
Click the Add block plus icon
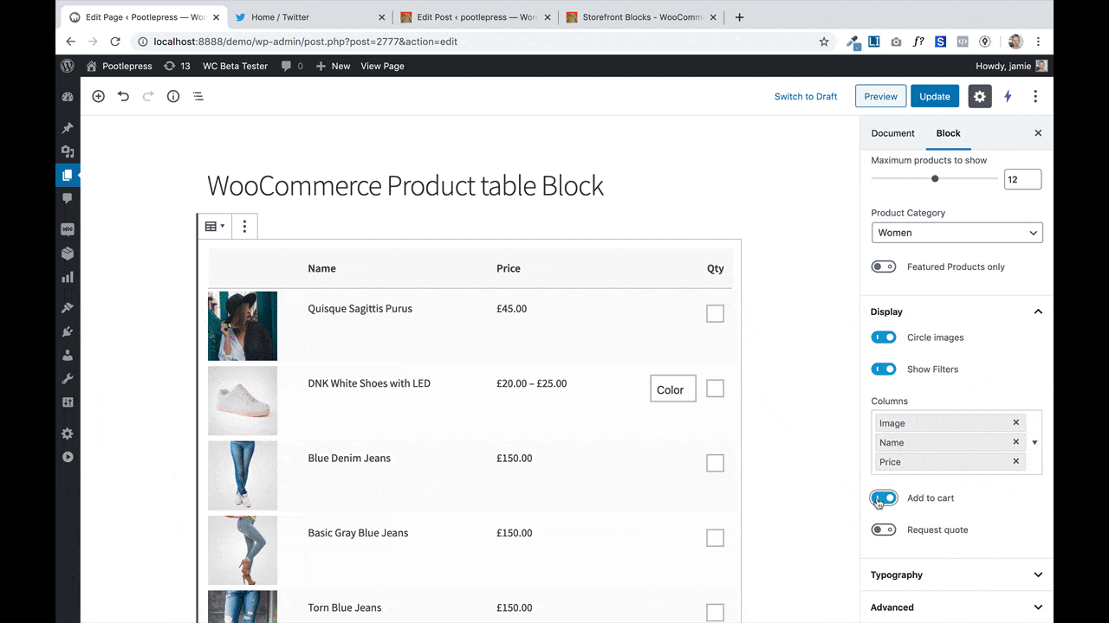click(x=98, y=96)
